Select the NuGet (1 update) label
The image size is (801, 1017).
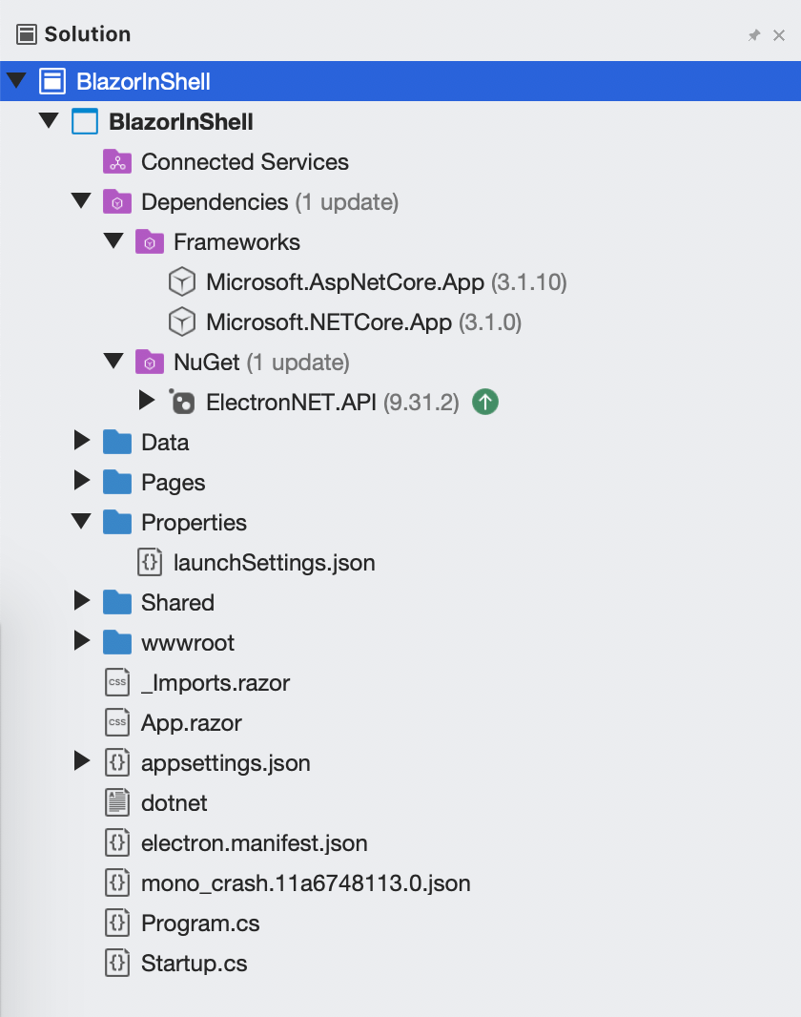tap(262, 363)
